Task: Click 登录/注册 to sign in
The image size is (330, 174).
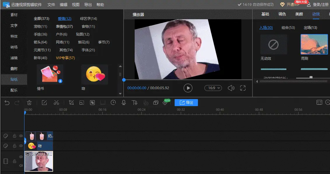Action: (x=321, y=5)
